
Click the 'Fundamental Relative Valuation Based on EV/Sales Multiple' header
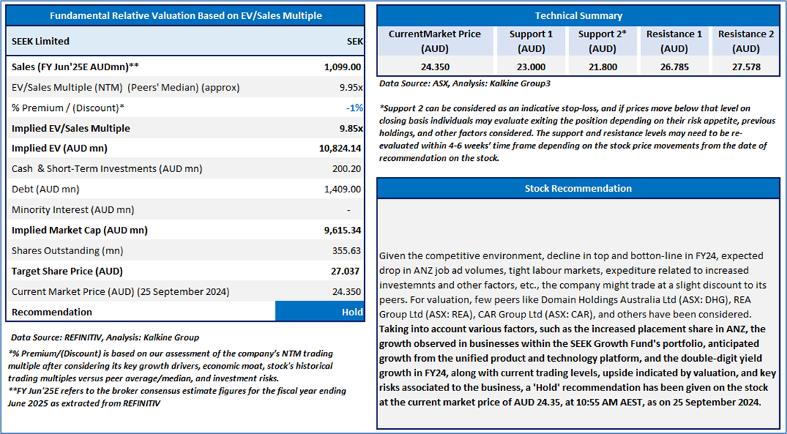(x=186, y=15)
